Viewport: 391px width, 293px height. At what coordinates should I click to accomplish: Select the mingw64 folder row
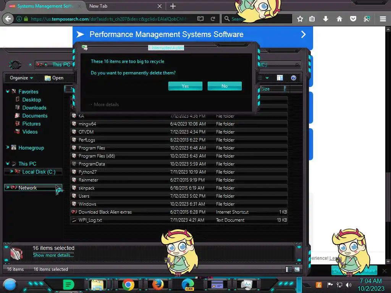179,124
